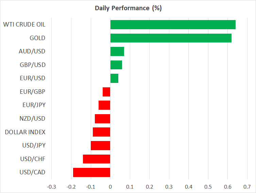This screenshot has width=256, height=193.
Task: Click the EUR/GBP red bar
Action: click(106, 92)
